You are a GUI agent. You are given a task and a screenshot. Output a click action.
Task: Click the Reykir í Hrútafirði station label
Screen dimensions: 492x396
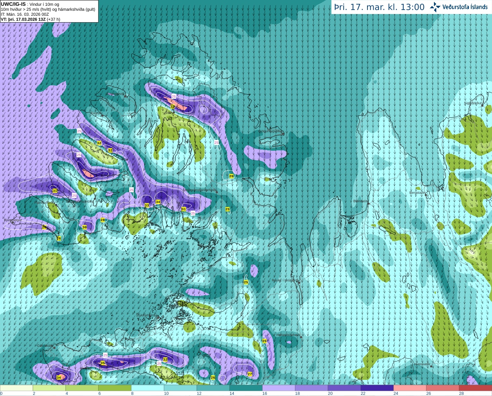[x=285, y=280]
